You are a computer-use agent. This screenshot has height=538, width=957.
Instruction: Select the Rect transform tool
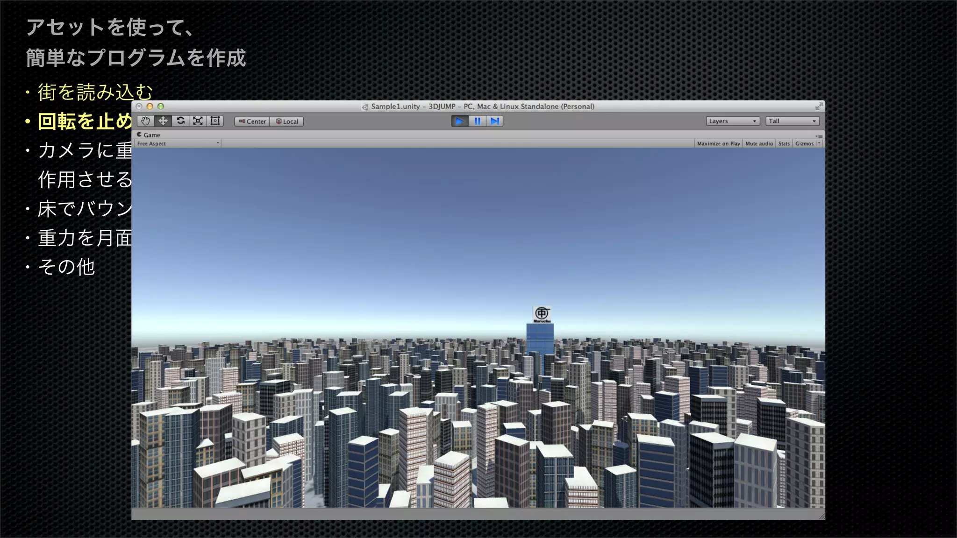pos(215,121)
